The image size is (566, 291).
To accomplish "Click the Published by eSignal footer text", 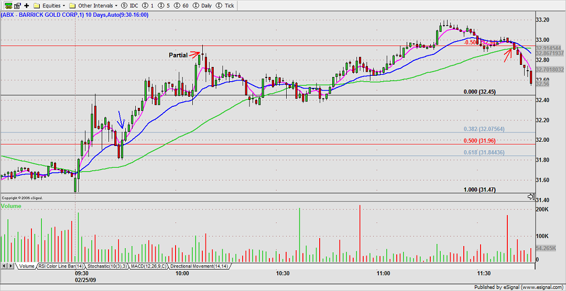I will pos(519,287).
